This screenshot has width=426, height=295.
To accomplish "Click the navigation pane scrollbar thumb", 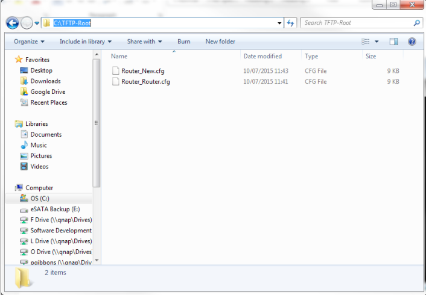I will 97,123.
